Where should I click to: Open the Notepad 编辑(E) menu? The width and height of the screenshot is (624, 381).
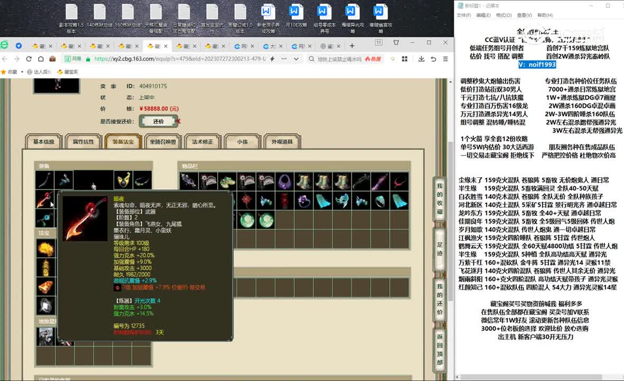(483, 15)
